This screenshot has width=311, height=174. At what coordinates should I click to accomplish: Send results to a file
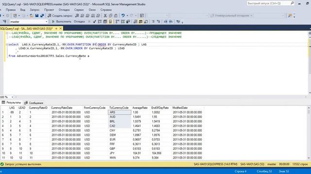point(146,22)
